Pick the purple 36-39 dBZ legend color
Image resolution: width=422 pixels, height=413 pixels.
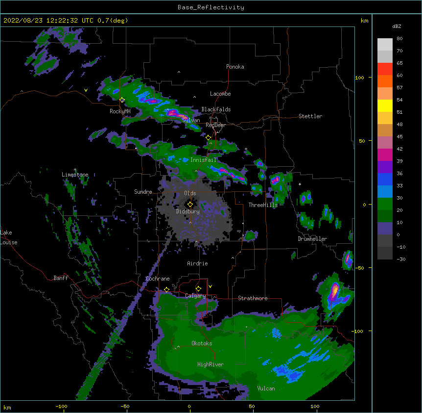click(x=385, y=167)
